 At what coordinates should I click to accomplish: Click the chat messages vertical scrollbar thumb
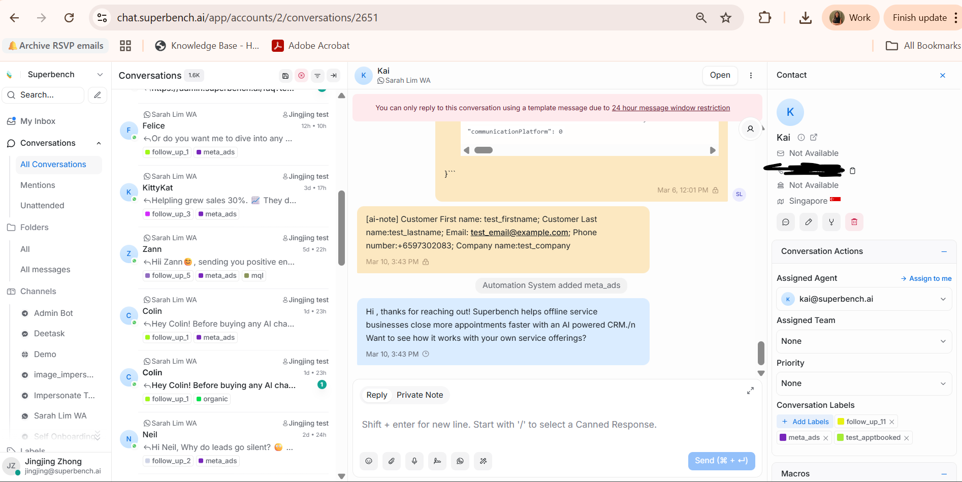click(761, 353)
